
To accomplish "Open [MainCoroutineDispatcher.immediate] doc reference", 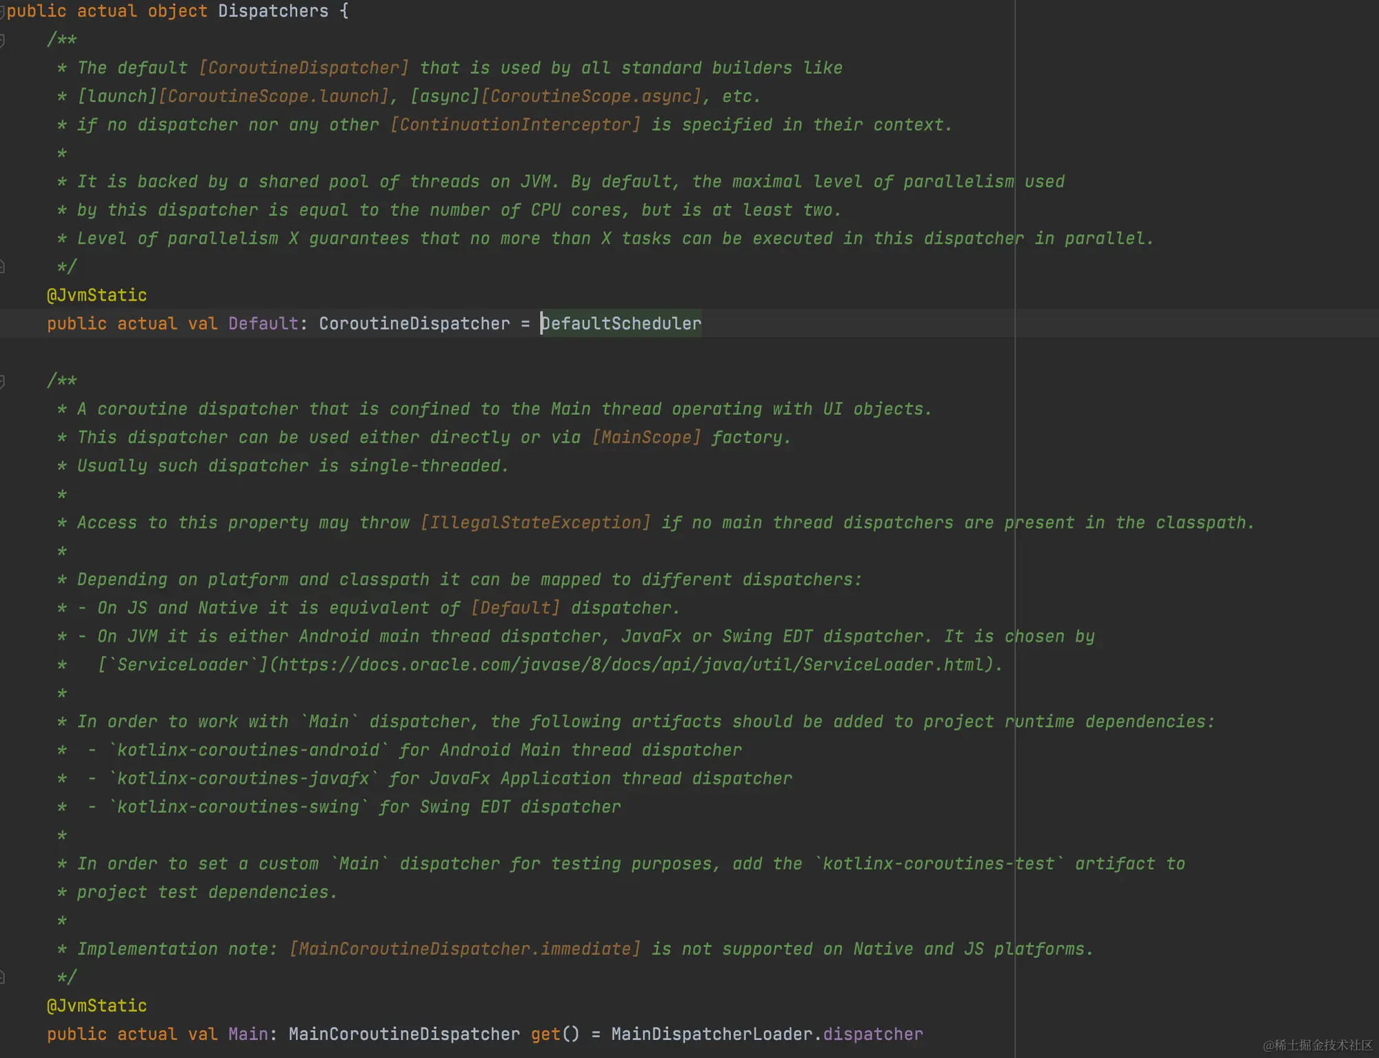I will point(465,949).
